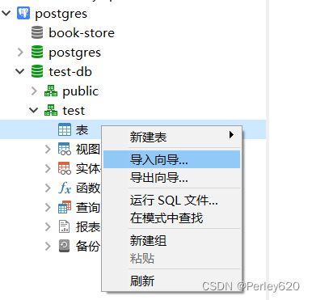This screenshot has width=312, height=300.
Task: Expand the 报表 node chevron
Action: 48,226
